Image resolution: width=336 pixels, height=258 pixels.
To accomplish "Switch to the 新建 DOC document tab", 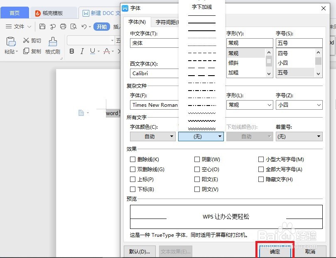I will (x=100, y=13).
